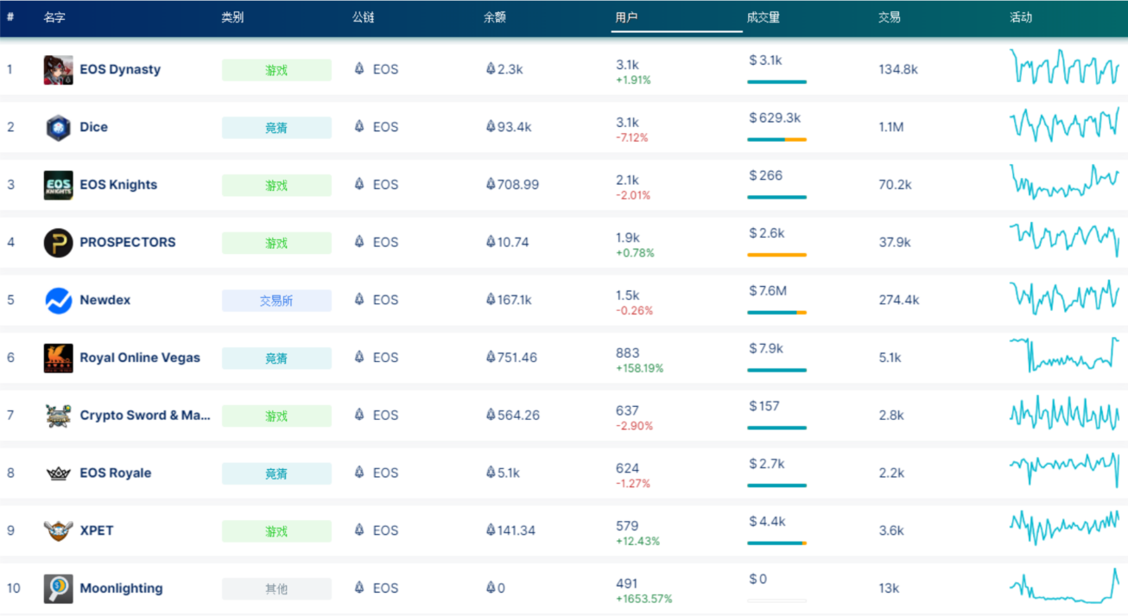This screenshot has height=616, width=1128.
Task: Open the Moonlighting logo icon
Action: 59,588
